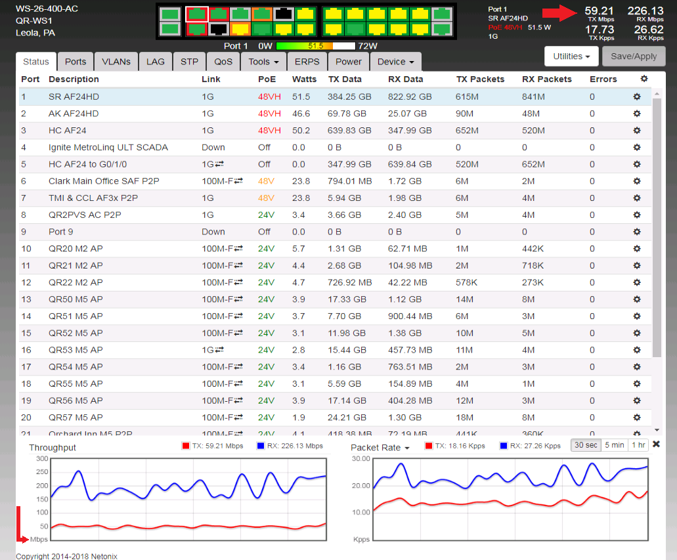Switch graph interval to 1 hr
This screenshot has width=677, height=560.
coord(638,445)
